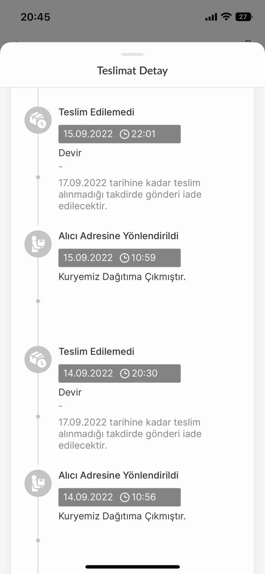265x574 pixels.
Task: Tap the first Teslim Edilemedi heading
Action: (x=96, y=112)
